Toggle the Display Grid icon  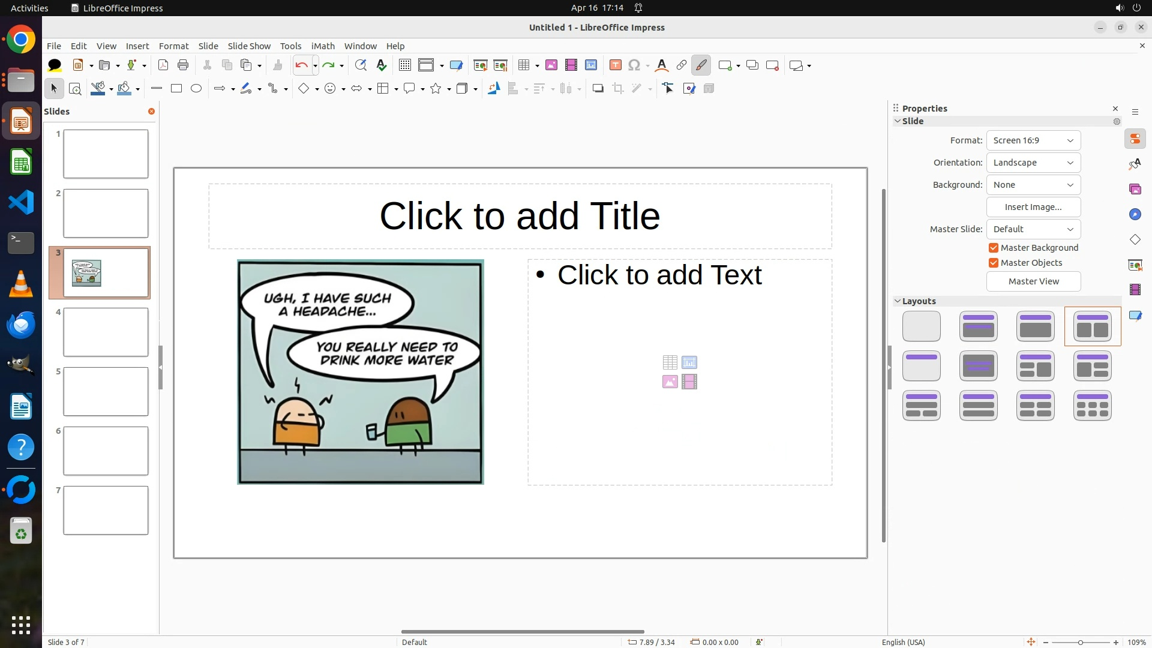click(x=405, y=65)
